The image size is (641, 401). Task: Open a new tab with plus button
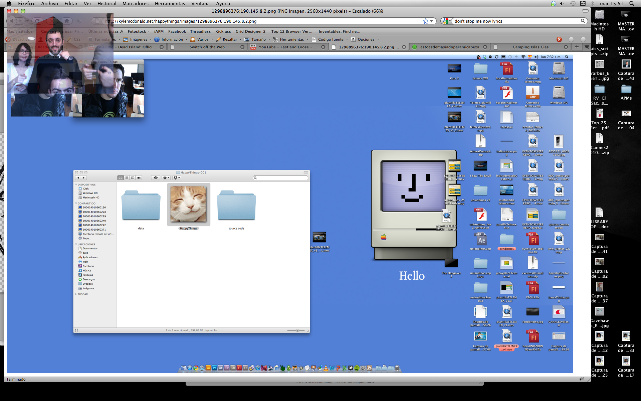tap(577, 47)
